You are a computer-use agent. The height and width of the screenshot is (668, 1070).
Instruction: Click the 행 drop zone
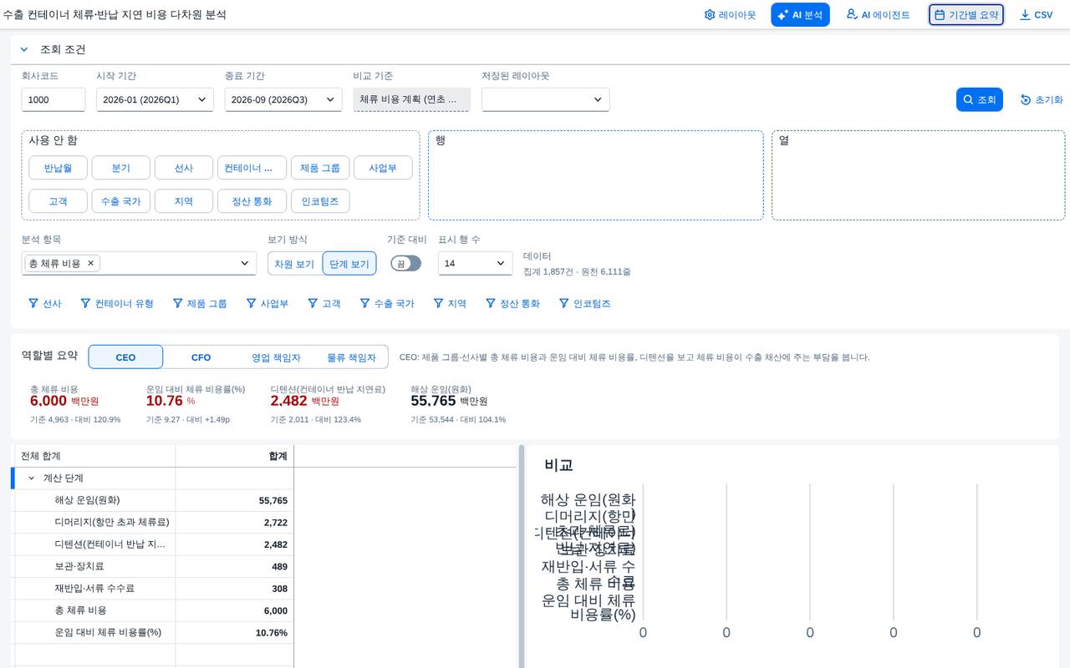coord(596,175)
